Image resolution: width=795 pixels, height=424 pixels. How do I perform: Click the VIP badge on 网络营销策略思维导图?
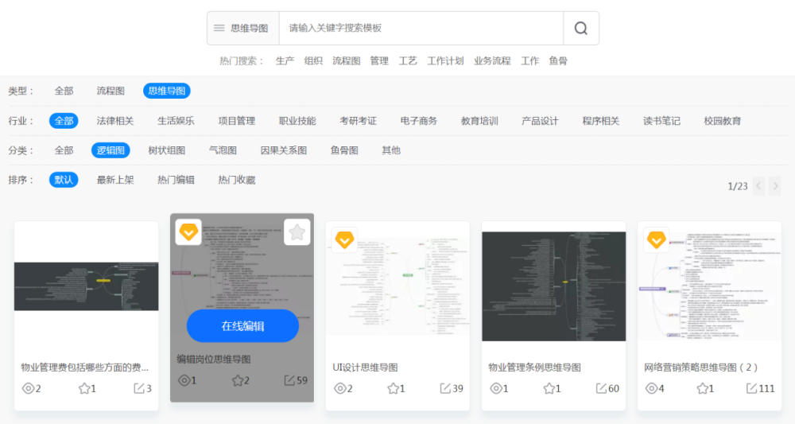(x=656, y=240)
